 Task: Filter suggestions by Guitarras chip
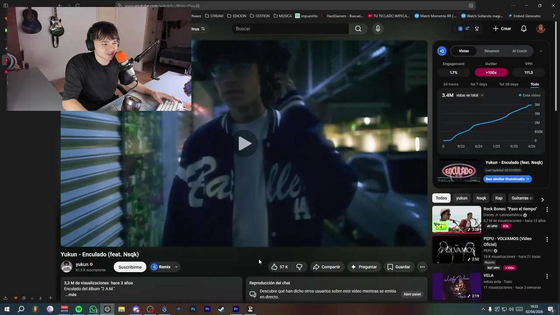click(522, 198)
